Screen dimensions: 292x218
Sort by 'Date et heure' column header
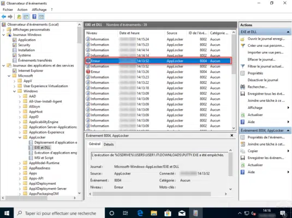click(x=141, y=33)
